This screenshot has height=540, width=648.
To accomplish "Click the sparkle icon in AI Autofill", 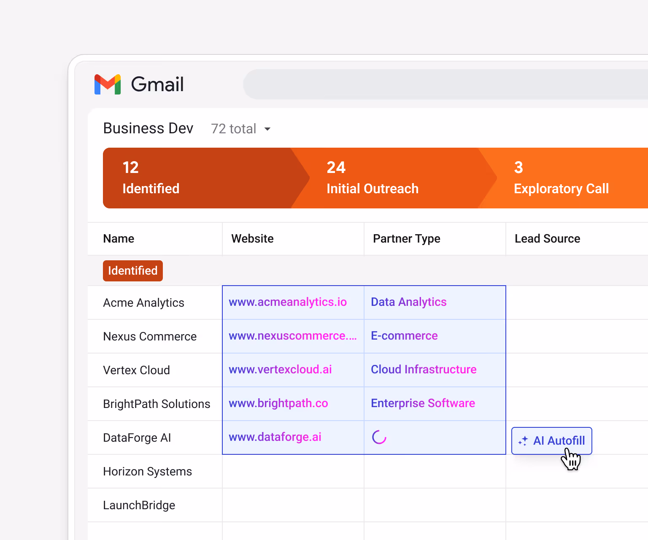I will pos(523,441).
